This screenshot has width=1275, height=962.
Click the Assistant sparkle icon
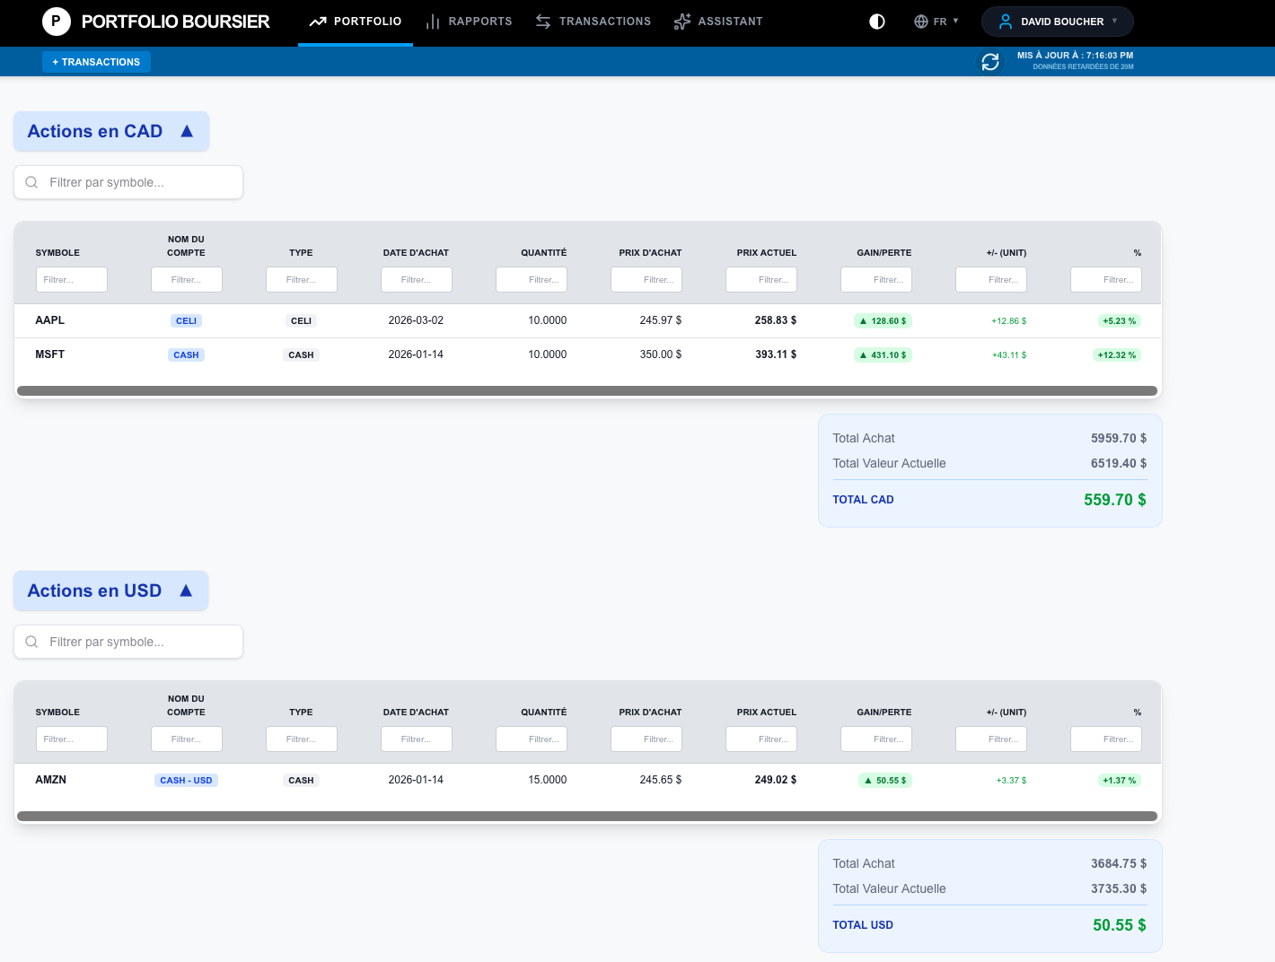(x=682, y=21)
